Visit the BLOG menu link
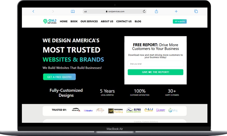This screenshot has width=227, height=136. click(138, 21)
